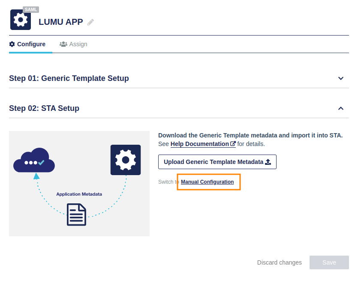Screen dimensions: 355x289
Task: Click the LUMU APP gear logo
Action: tap(20, 20)
